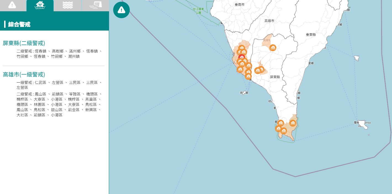
Task: Click the easternmost flood marker on Hengchun peninsula
Action: (293, 123)
